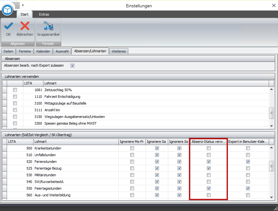Toggle Export in Benutzer-Kalender for Feiertagsstunden

click(248, 188)
